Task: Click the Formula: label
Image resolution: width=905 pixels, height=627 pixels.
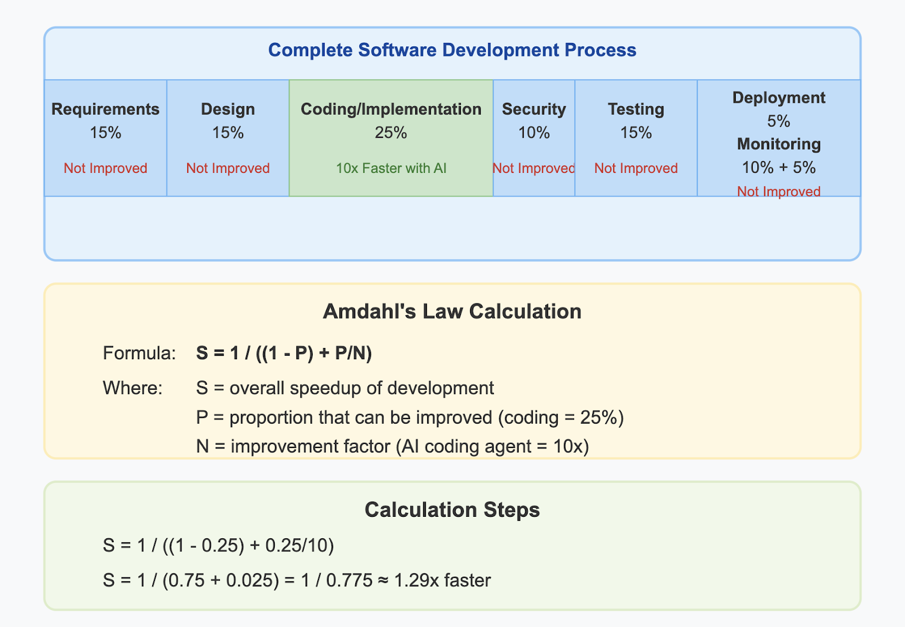Action: 140,354
